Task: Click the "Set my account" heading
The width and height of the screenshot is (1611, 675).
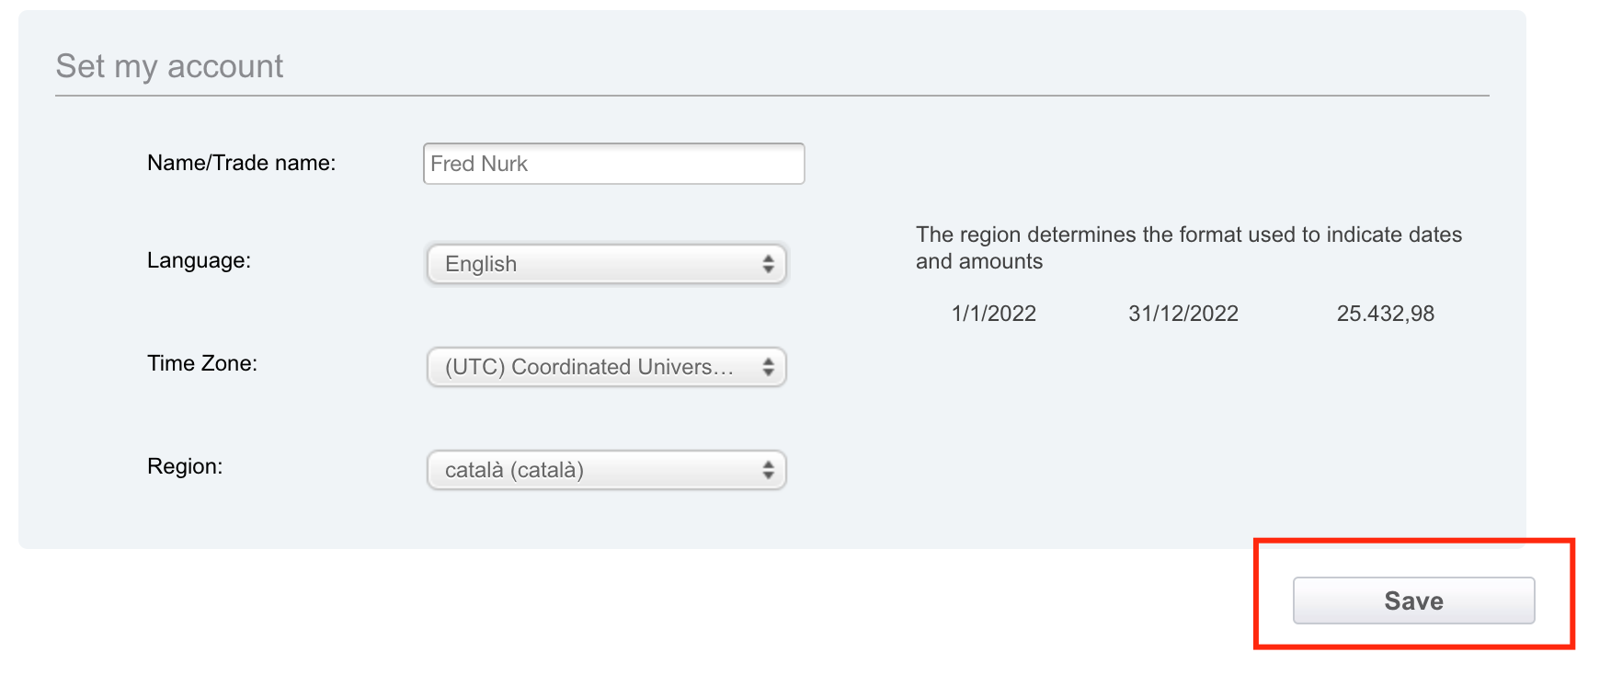Action: tap(169, 66)
